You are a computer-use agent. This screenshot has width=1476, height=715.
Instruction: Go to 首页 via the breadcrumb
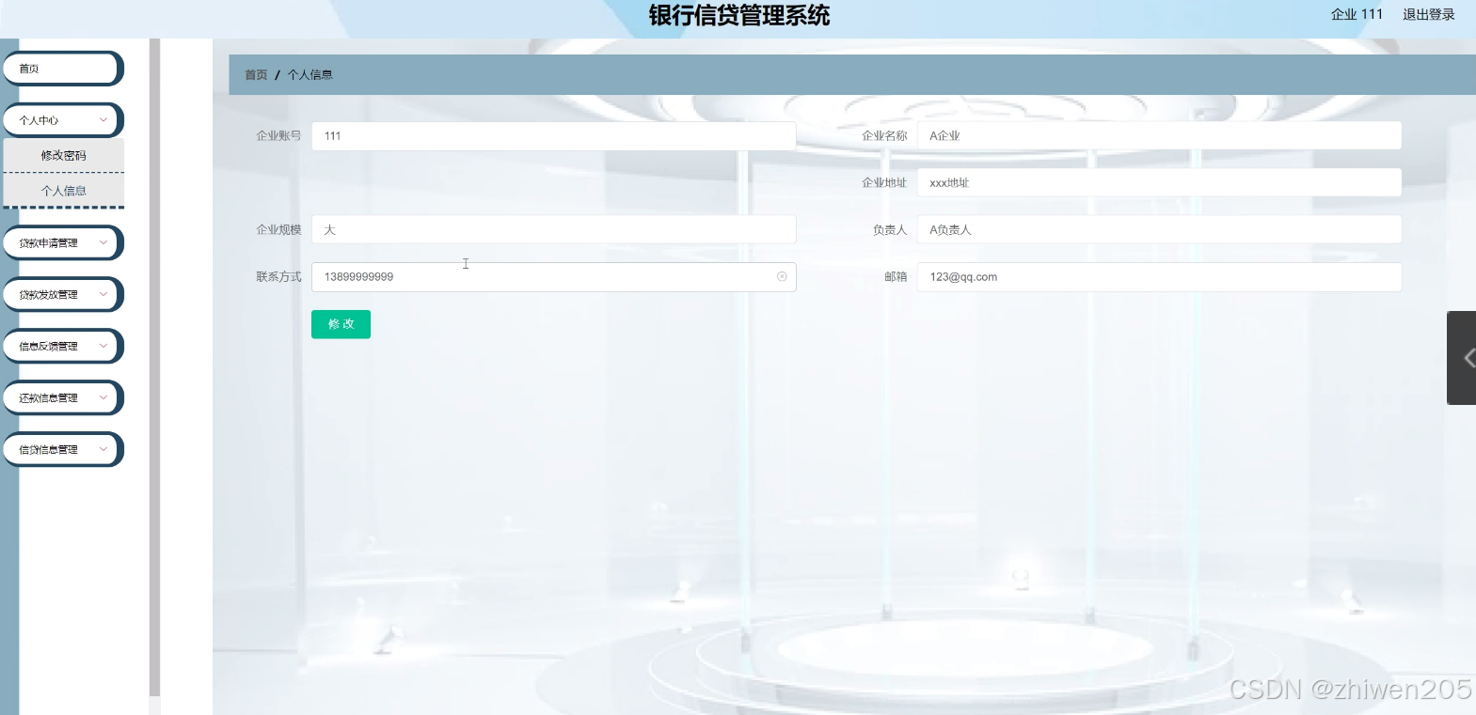[256, 74]
